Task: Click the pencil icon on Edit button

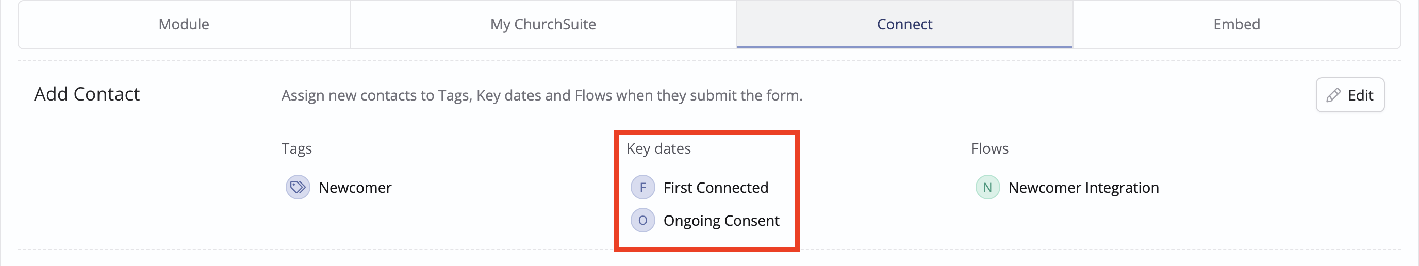Action: coord(1333,95)
